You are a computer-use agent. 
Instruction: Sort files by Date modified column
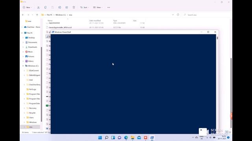click(x=95, y=21)
